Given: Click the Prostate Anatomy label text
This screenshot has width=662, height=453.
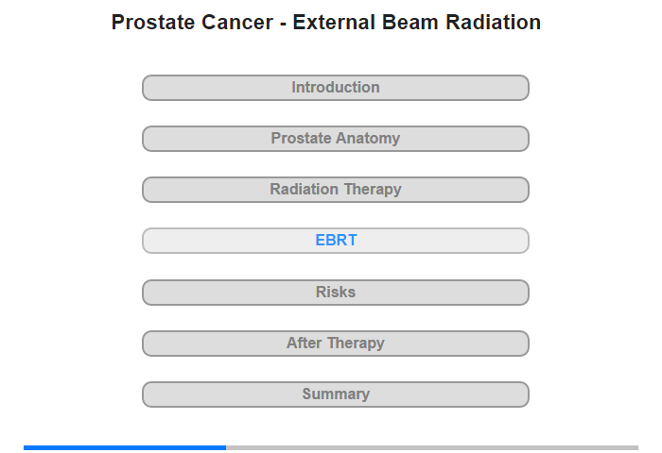Looking at the screenshot, I should (336, 138).
